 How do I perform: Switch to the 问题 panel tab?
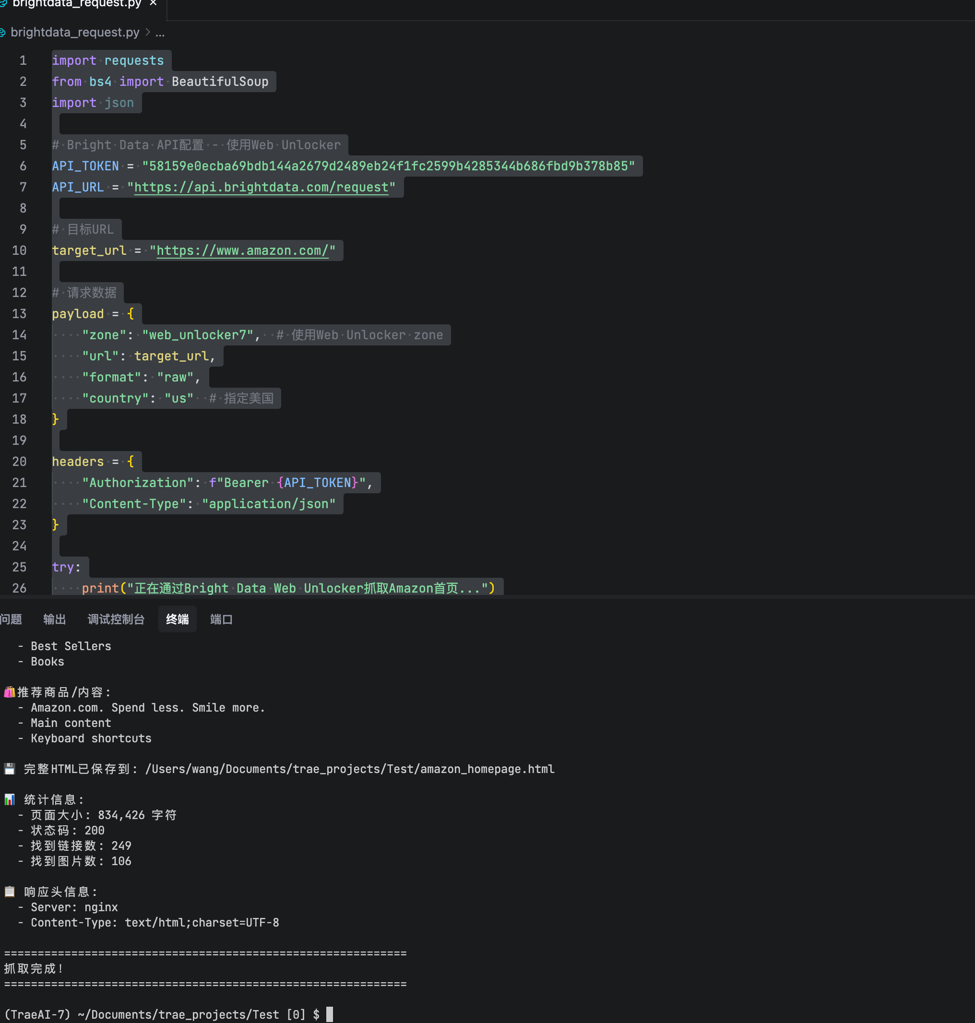point(11,619)
